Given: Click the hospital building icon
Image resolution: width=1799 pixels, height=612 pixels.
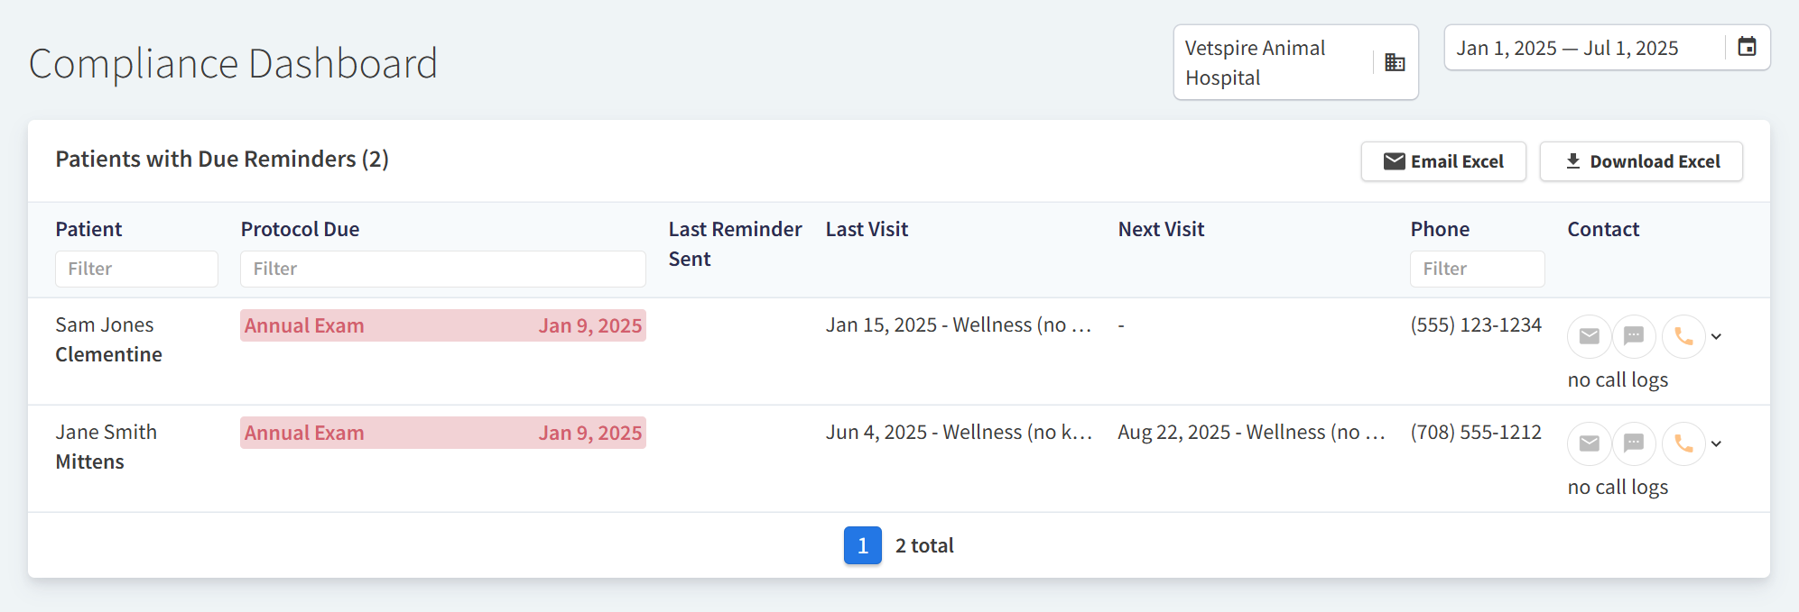Looking at the screenshot, I should 1395,62.
